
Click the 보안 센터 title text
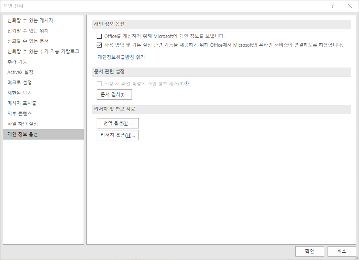(x=13, y=6)
